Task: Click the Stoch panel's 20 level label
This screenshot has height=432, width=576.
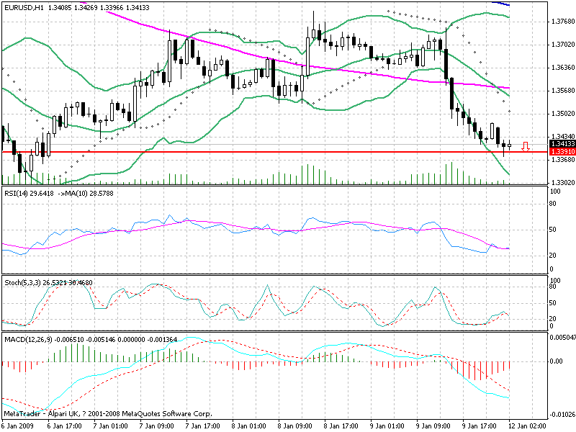Action: 553,319
